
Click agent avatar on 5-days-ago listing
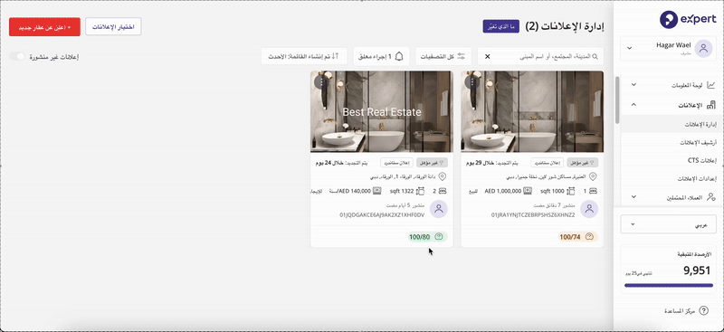pyautogui.click(x=439, y=209)
